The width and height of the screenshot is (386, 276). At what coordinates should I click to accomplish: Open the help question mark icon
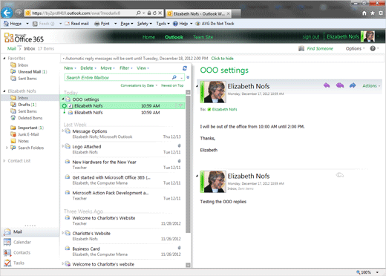click(373, 48)
